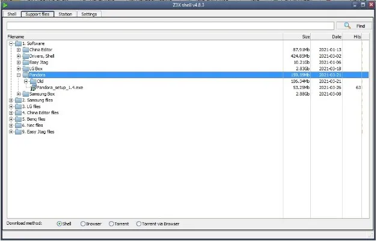Sort by the Hits column header
This screenshot has height=241, width=377.
352,37
